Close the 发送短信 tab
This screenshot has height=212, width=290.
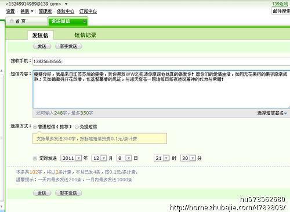coord(84,21)
